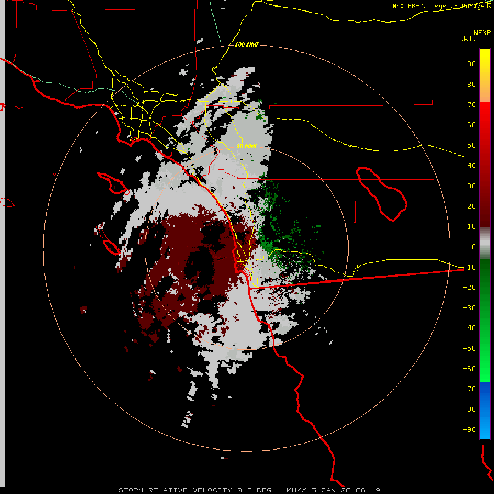Click the "100 NMI" range ring label
494x494 pixels.
coord(246,45)
